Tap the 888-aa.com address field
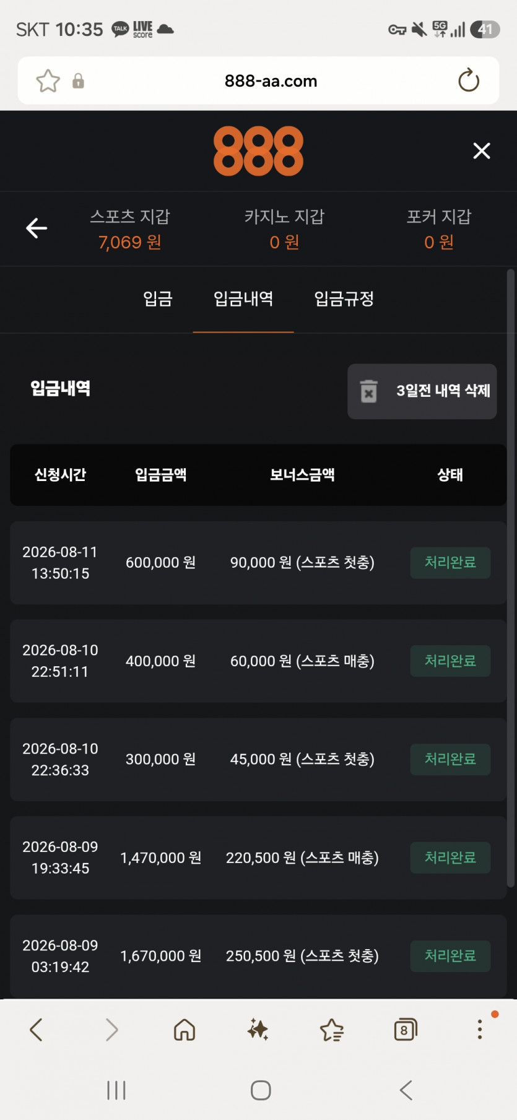The image size is (517, 1120). 271,81
